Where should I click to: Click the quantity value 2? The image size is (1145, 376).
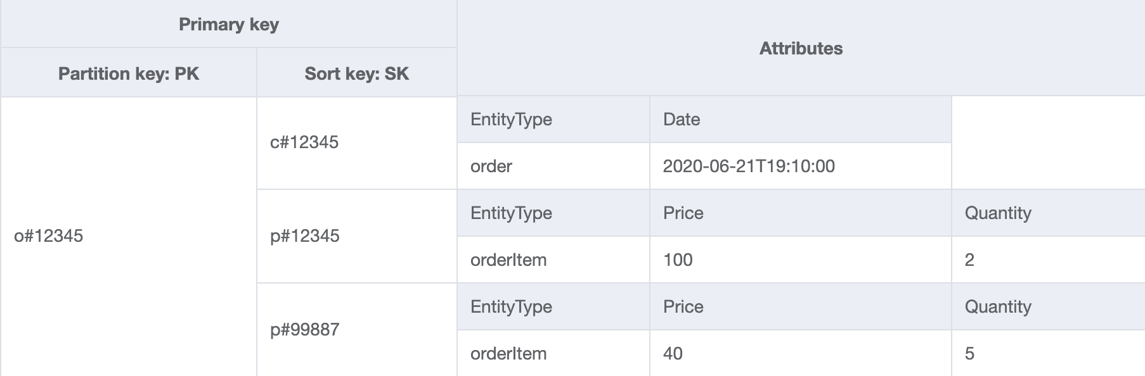coord(1049,260)
